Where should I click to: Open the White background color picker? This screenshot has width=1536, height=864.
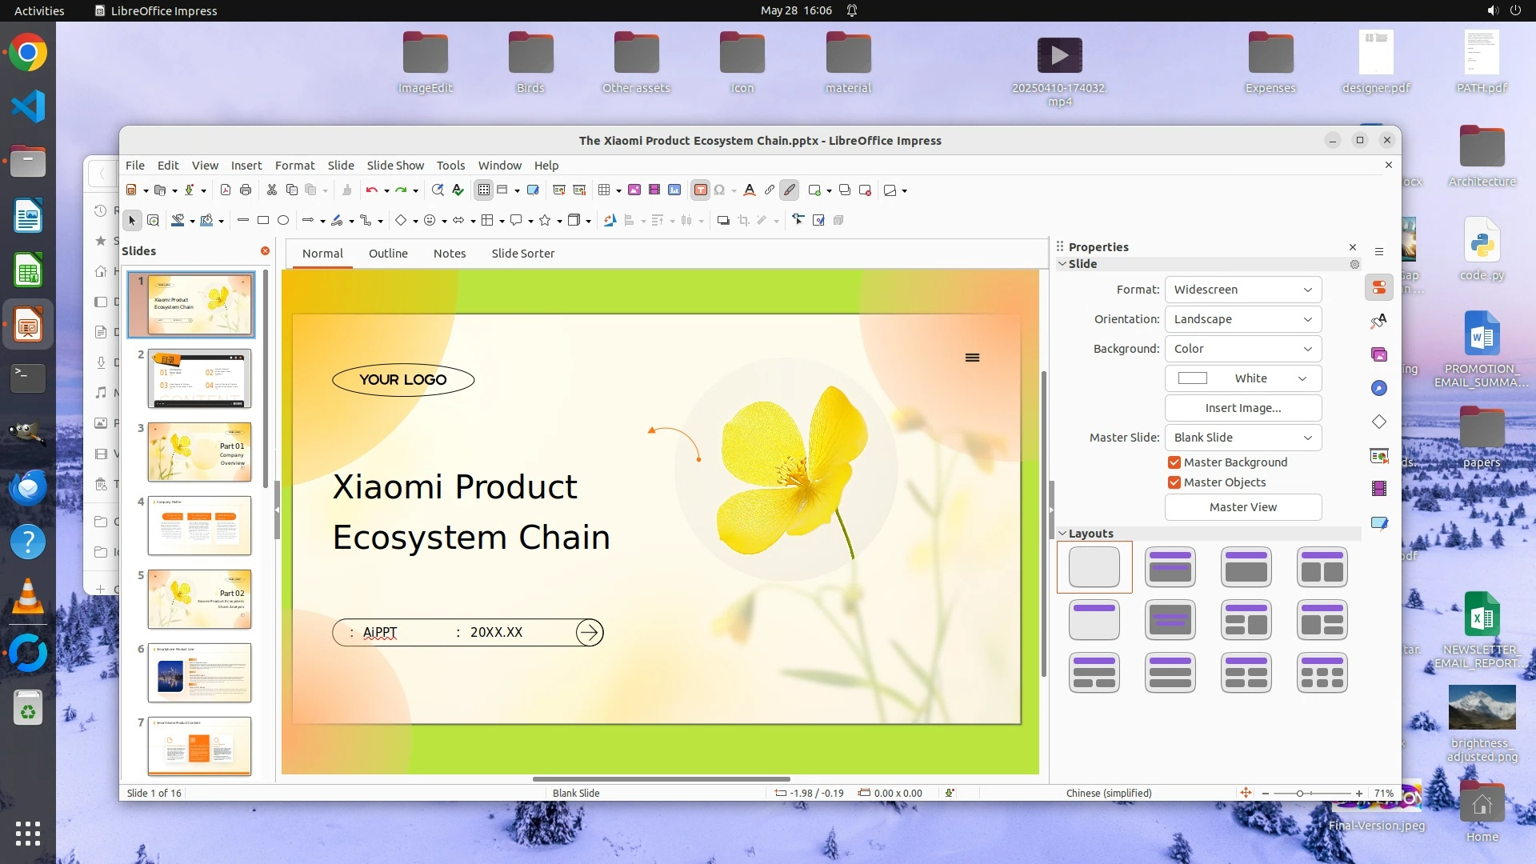[1242, 378]
